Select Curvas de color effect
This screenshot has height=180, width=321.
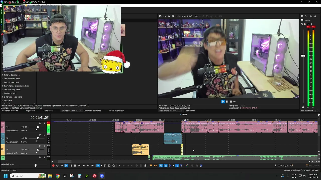(10, 93)
